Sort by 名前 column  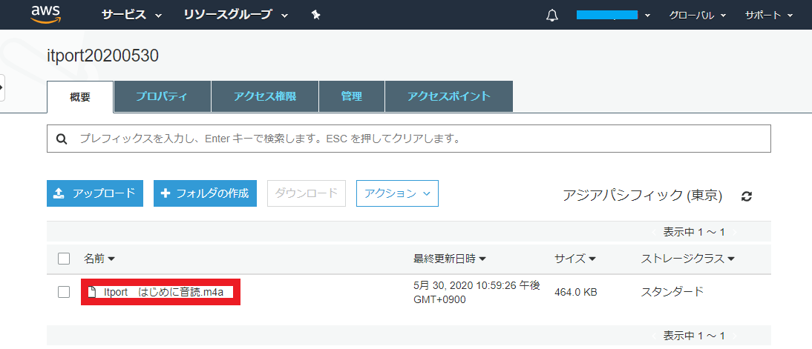[x=99, y=259]
